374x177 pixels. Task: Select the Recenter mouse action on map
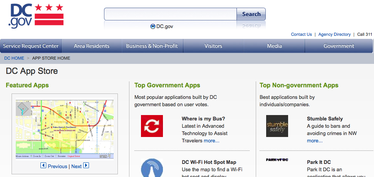coord(56,156)
